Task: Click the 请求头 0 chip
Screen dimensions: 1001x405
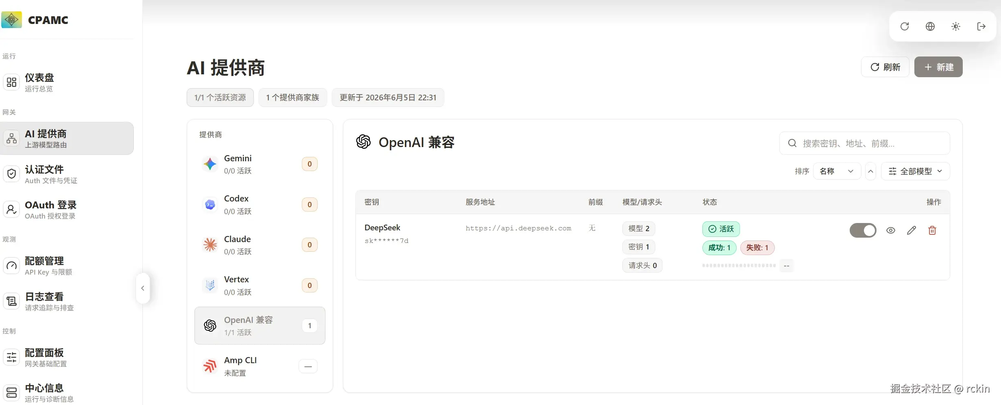Action: click(x=642, y=265)
